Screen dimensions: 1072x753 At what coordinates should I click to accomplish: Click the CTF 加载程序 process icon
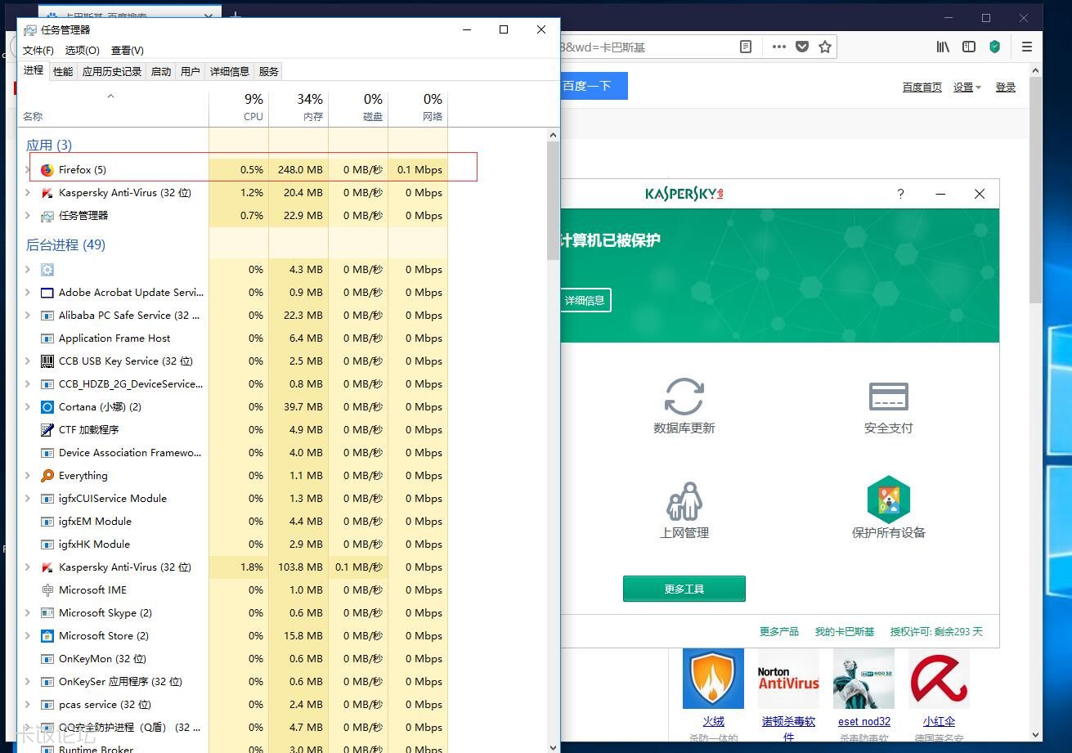[x=47, y=430]
